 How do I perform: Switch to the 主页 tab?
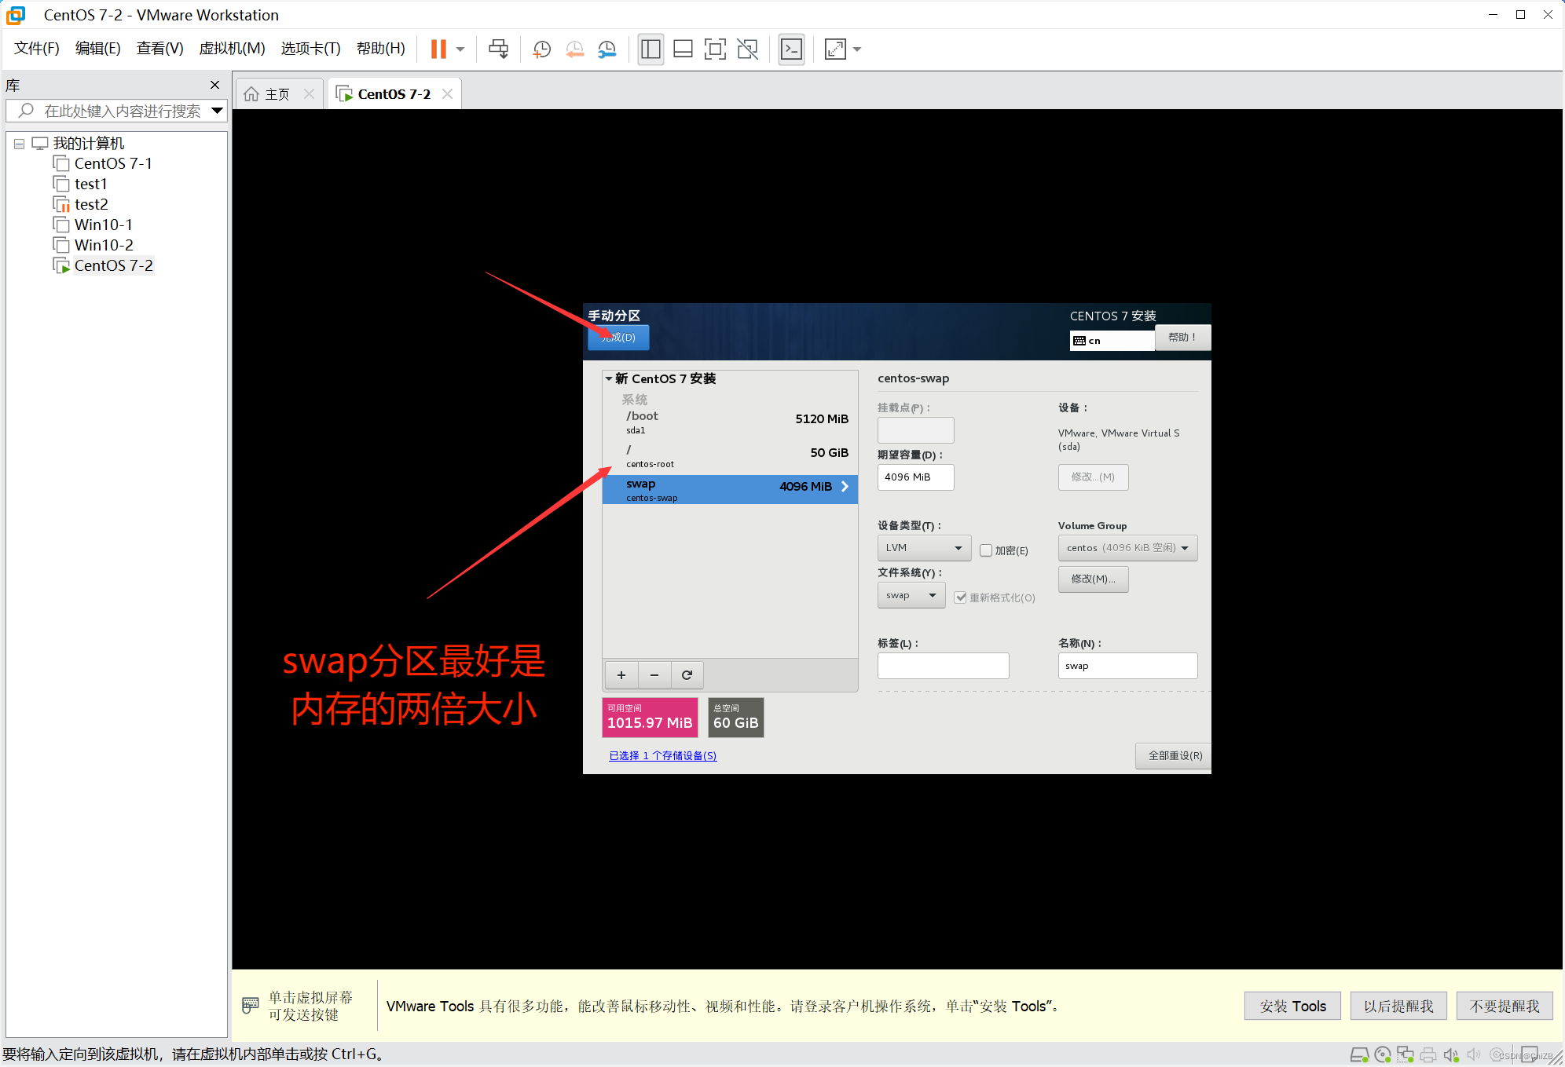pos(277,94)
